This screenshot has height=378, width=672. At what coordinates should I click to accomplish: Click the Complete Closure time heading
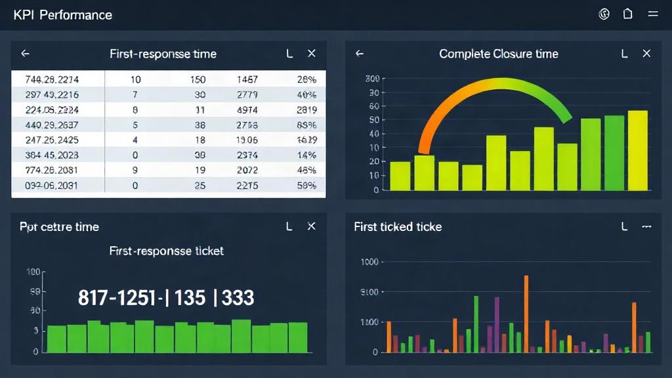[x=499, y=54]
